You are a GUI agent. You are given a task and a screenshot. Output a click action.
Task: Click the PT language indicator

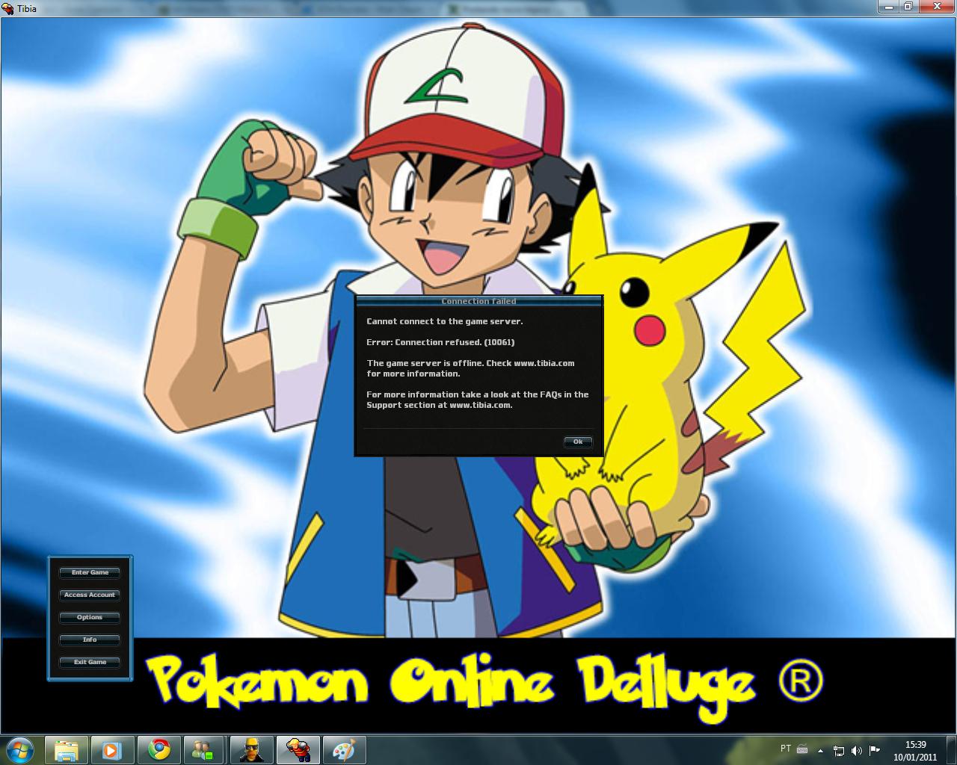(786, 749)
